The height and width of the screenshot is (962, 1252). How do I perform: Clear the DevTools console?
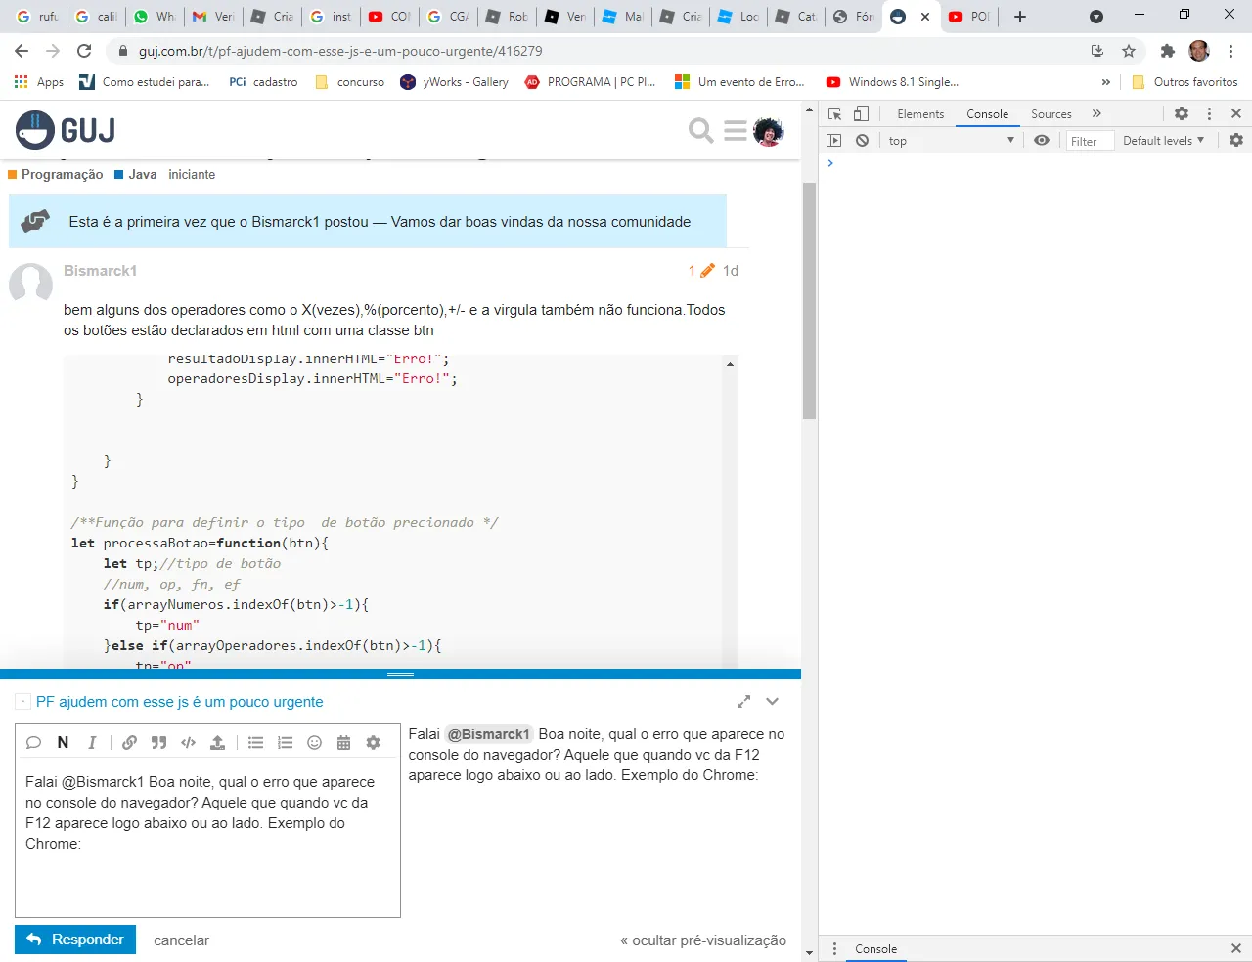862,141
